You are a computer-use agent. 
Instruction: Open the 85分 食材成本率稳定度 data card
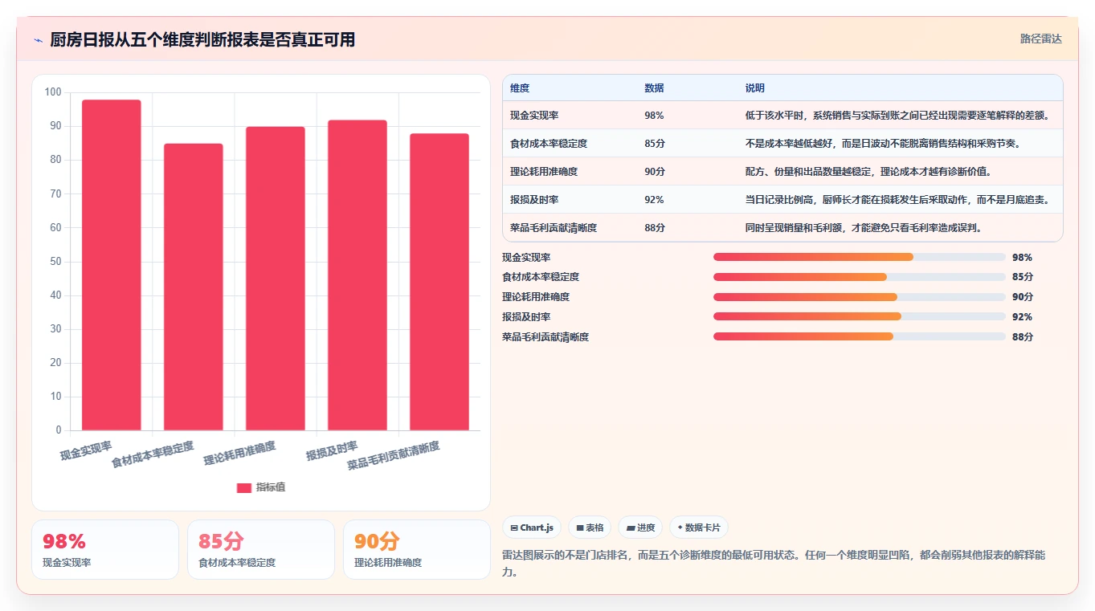coord(261,549)
